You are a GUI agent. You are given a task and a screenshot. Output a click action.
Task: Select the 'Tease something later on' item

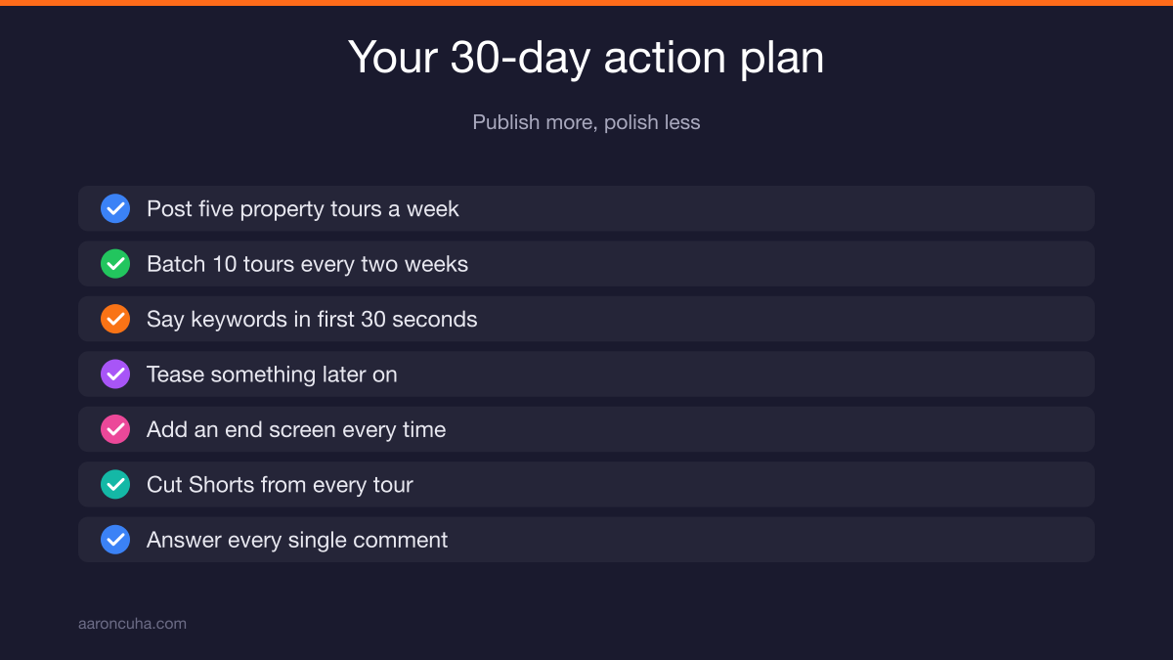pos(586,374)
